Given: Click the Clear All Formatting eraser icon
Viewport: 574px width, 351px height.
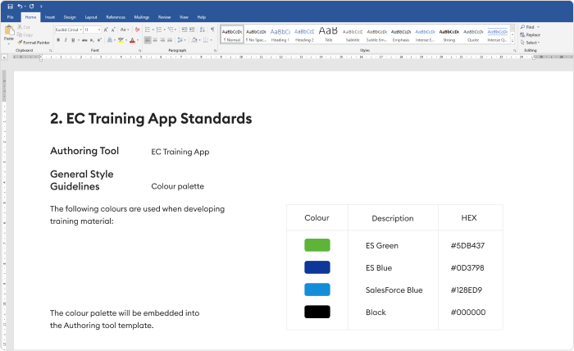Looking at the screenshot, I should click(137, 30).
